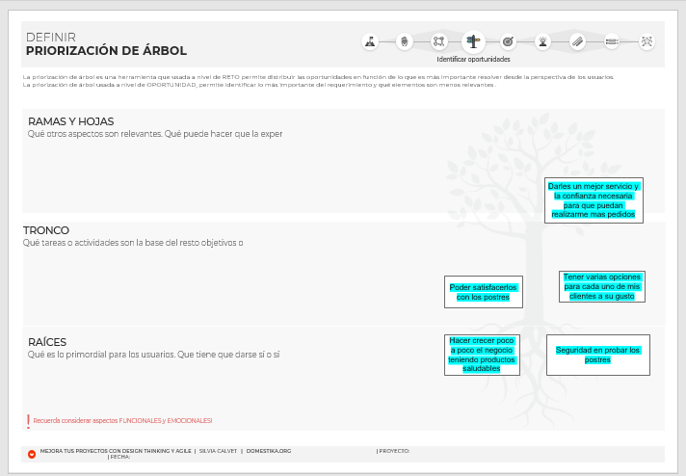Click the 'PRIORIZACIÓN DE ÁRBOL' title
The height and width of the screenshot is (476, 686).
coord(106,51)
